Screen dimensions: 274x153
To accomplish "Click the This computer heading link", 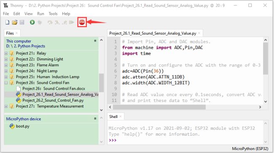I will click(19, 41).
